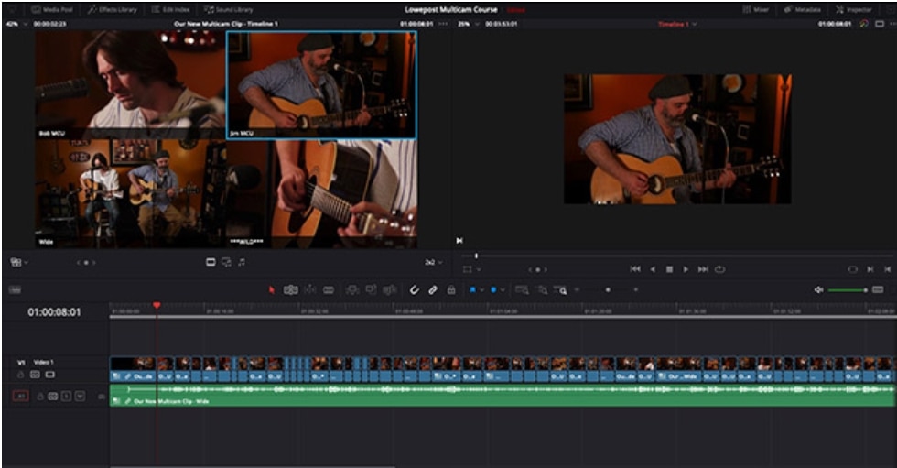Add a blue flag to clip
This screenshot has width=897, height=468.
pyautogui.click(x=472, y=290)
